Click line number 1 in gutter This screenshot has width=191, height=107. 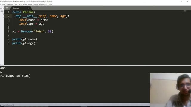(x=8, y=12)
